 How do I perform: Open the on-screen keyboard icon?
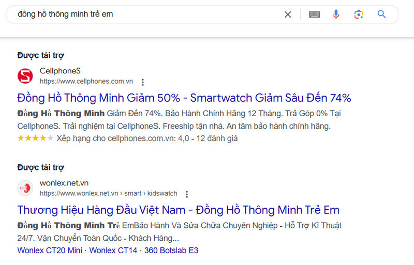coord(314,14)
